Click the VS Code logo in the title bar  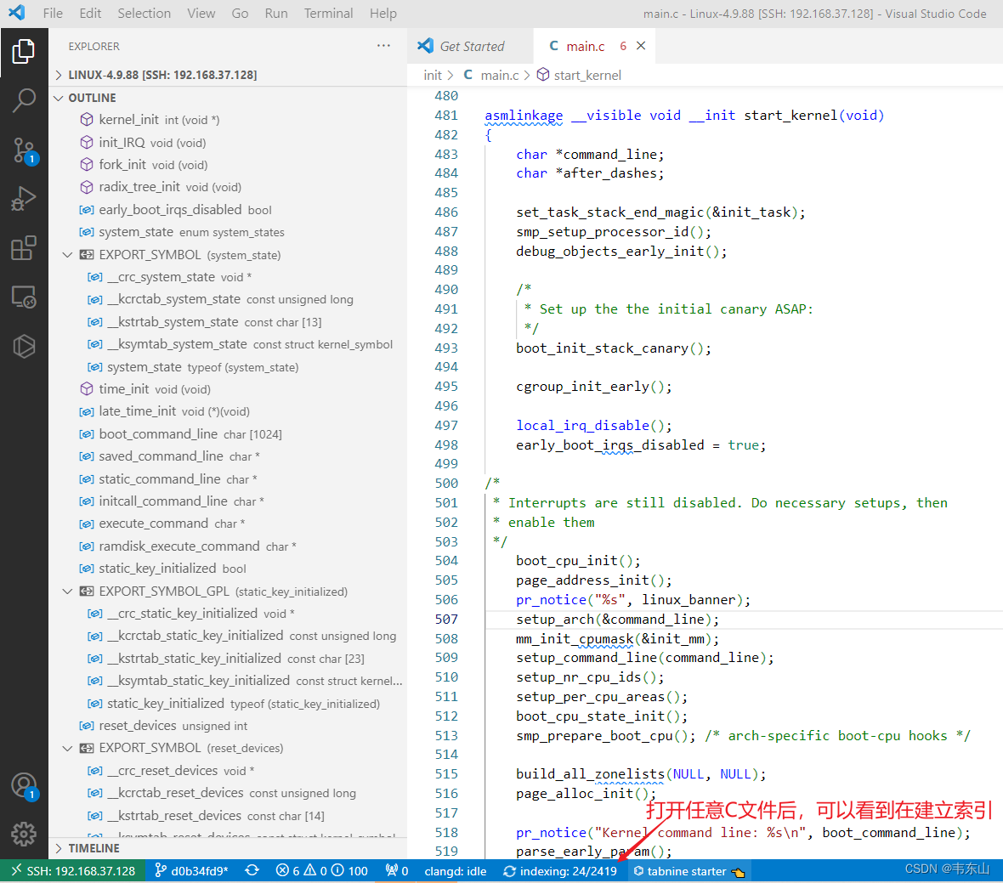(17, 12)
